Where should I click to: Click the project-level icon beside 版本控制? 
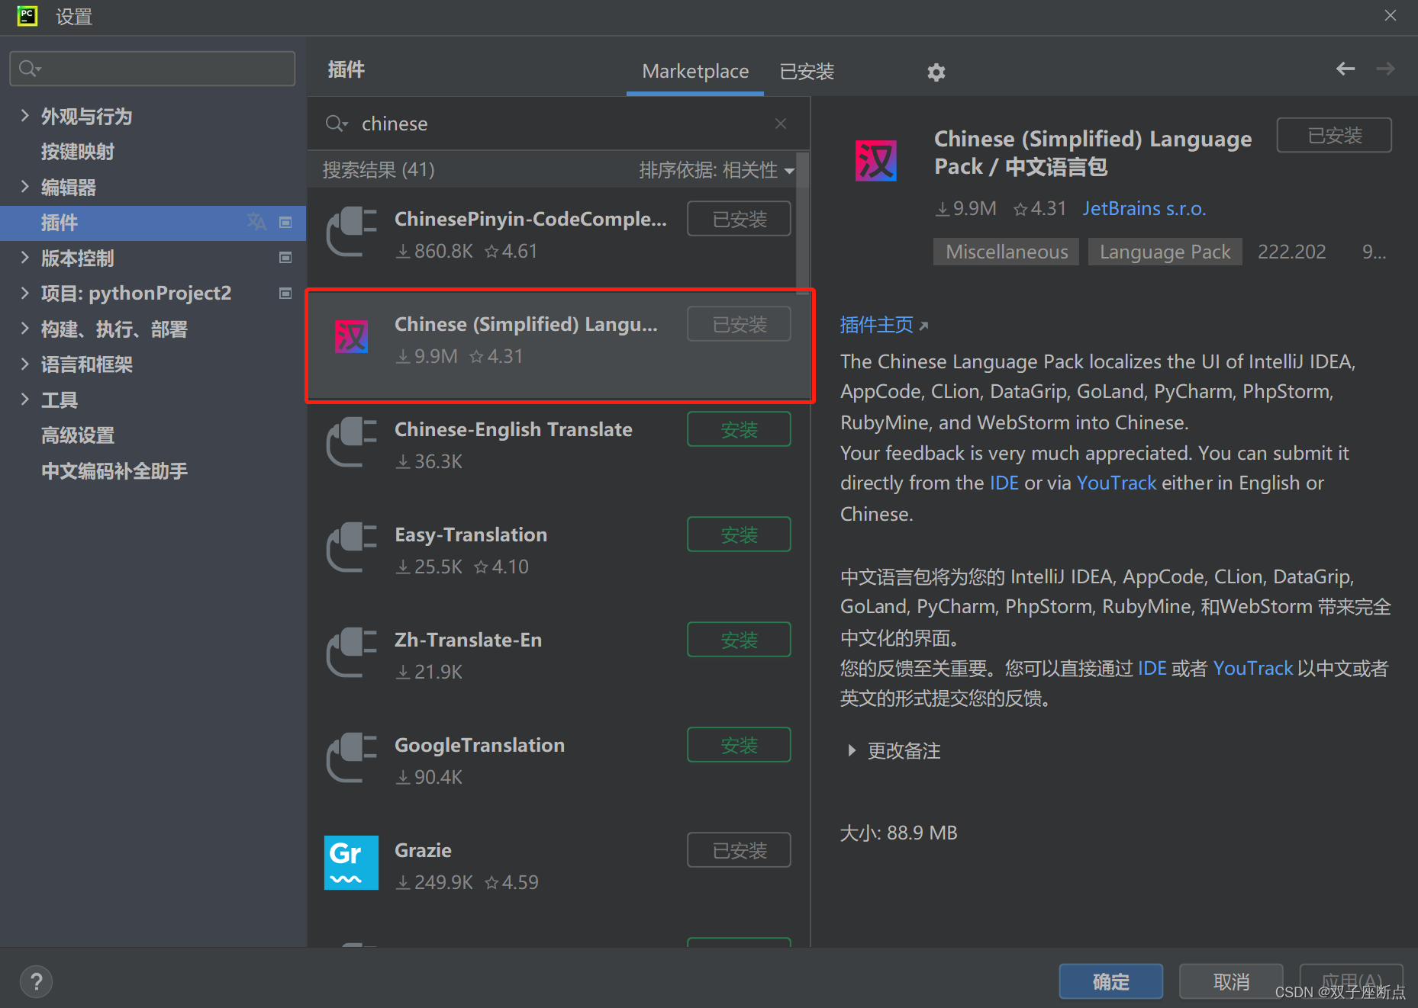(285, 258)
